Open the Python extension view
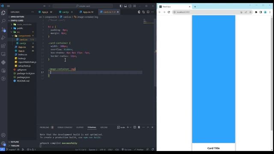 click(3, 62)
